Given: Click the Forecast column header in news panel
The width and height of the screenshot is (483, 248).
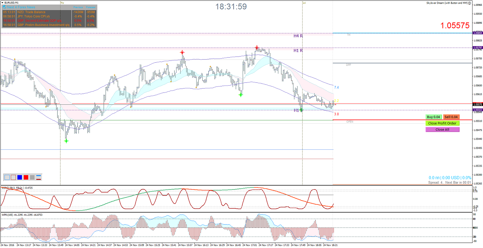Looking at the screenshot, I should 91,7.
